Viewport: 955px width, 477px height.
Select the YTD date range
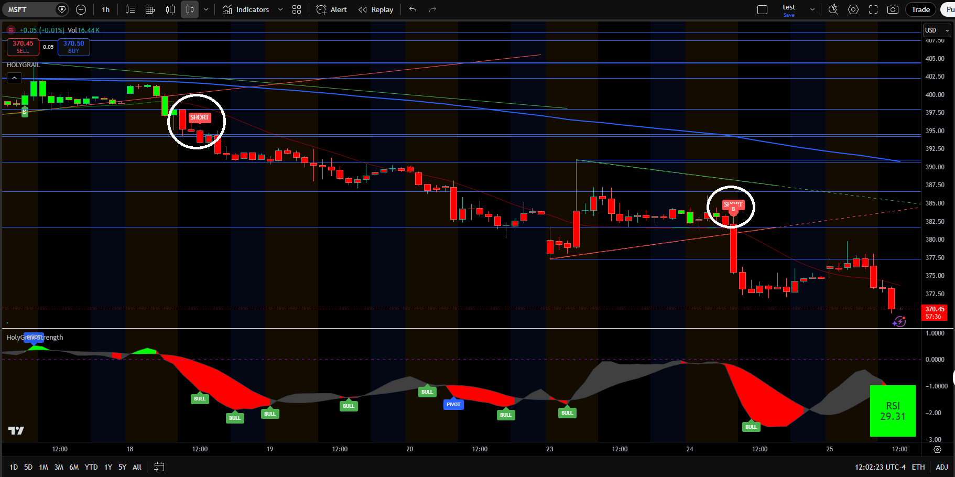point(91,467)
